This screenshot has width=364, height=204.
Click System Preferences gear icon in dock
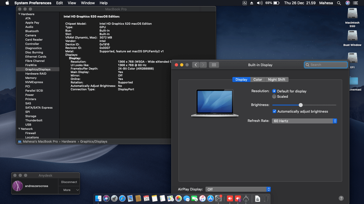(219, 198)
